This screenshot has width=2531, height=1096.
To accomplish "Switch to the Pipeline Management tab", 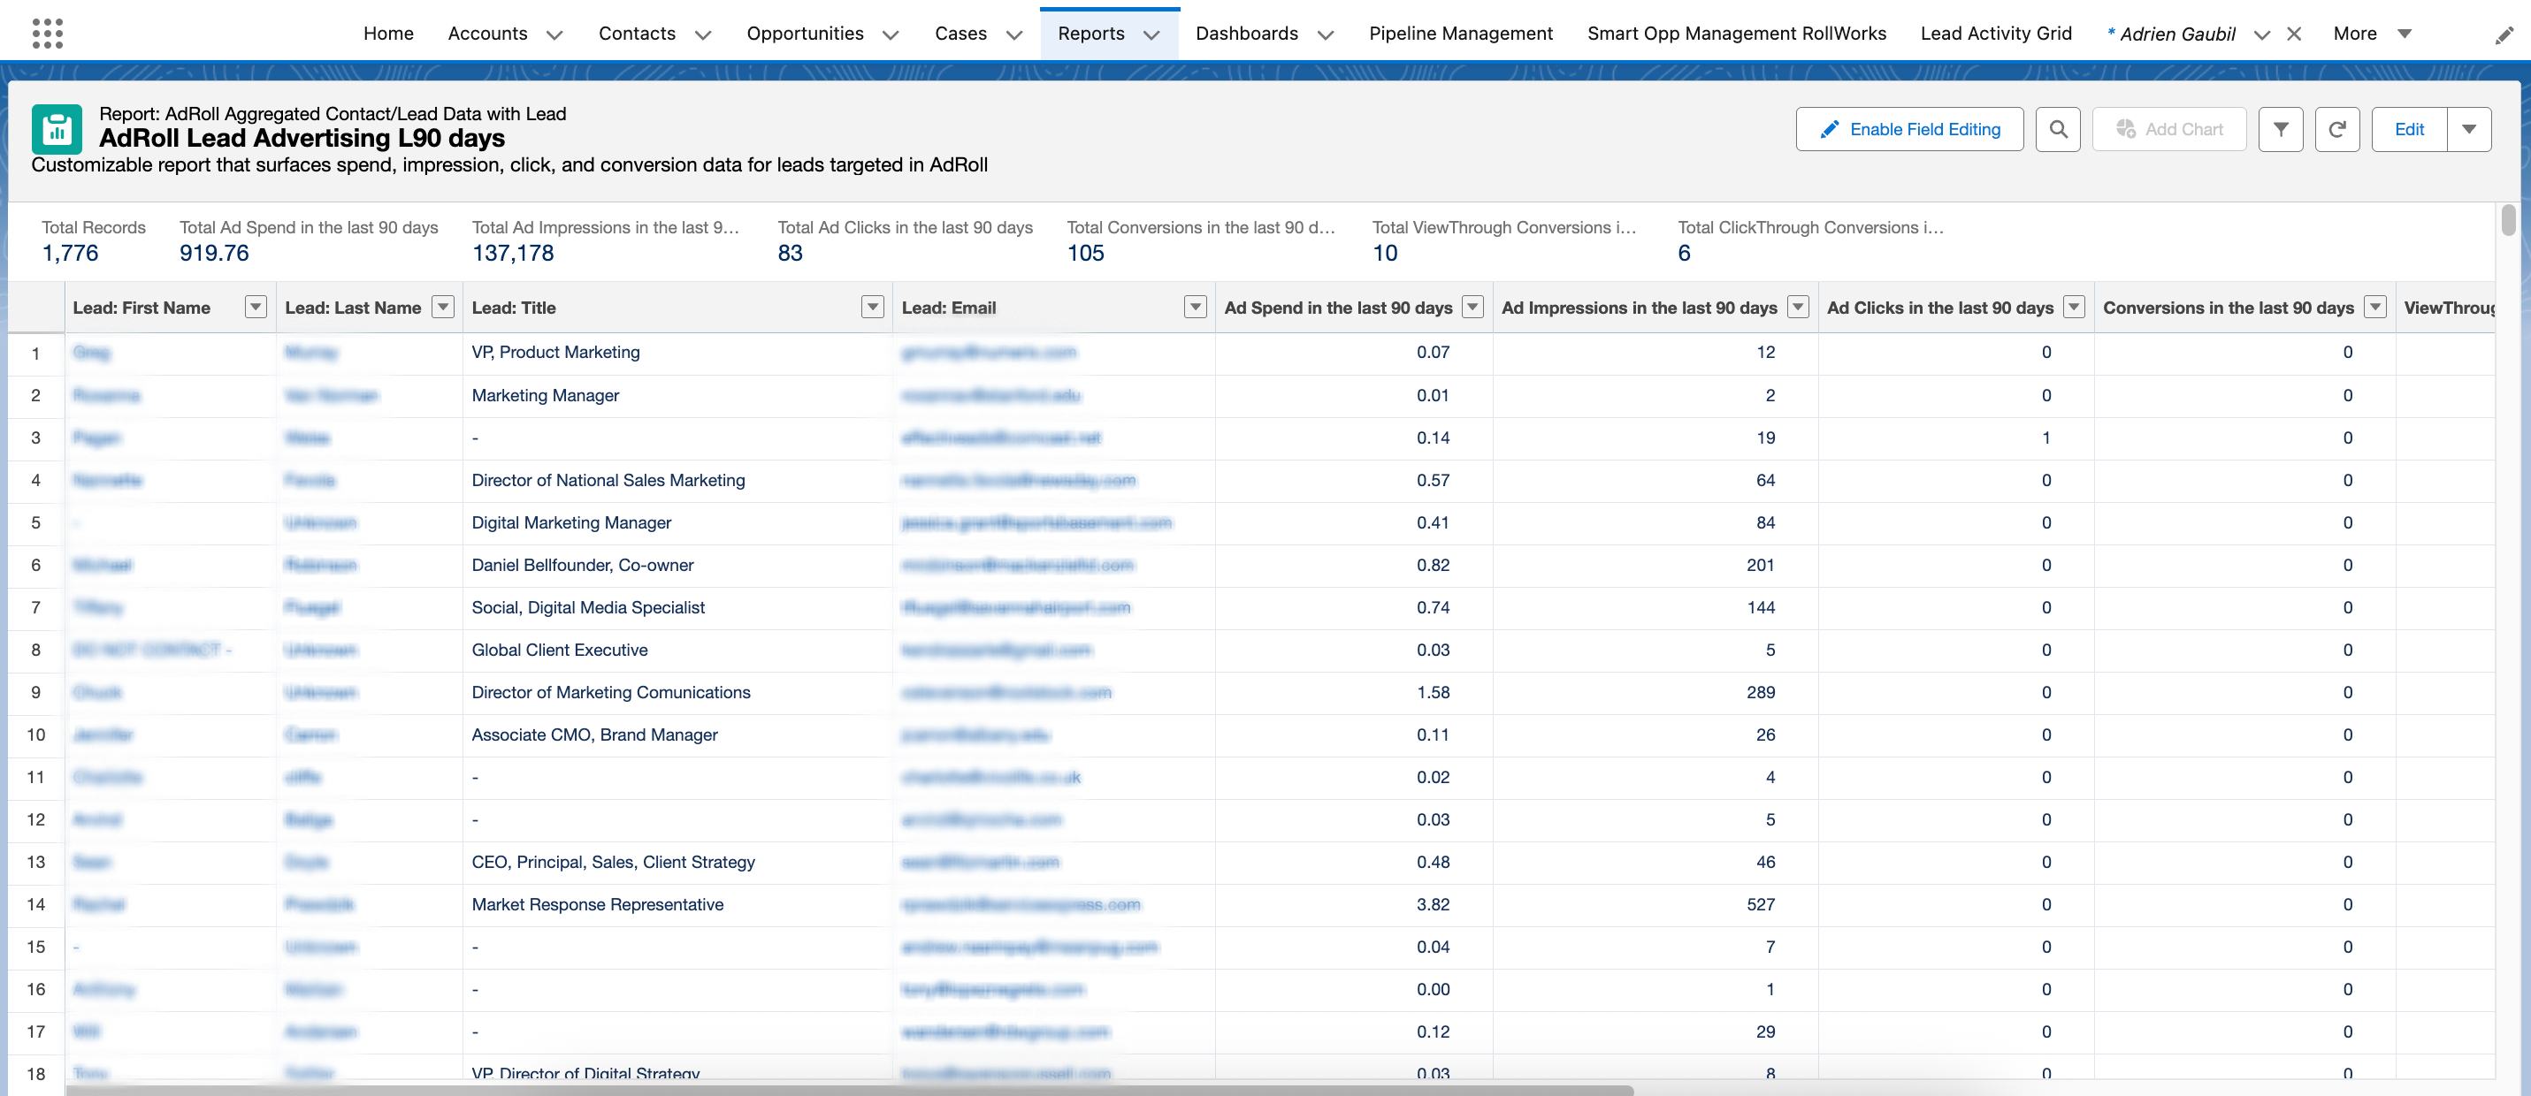I will click(x=1460, y=34).
